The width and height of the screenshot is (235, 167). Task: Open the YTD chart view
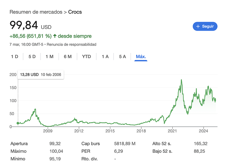point(87,57)
